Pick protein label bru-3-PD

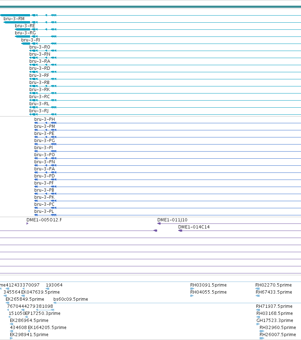tap(45, 176)
